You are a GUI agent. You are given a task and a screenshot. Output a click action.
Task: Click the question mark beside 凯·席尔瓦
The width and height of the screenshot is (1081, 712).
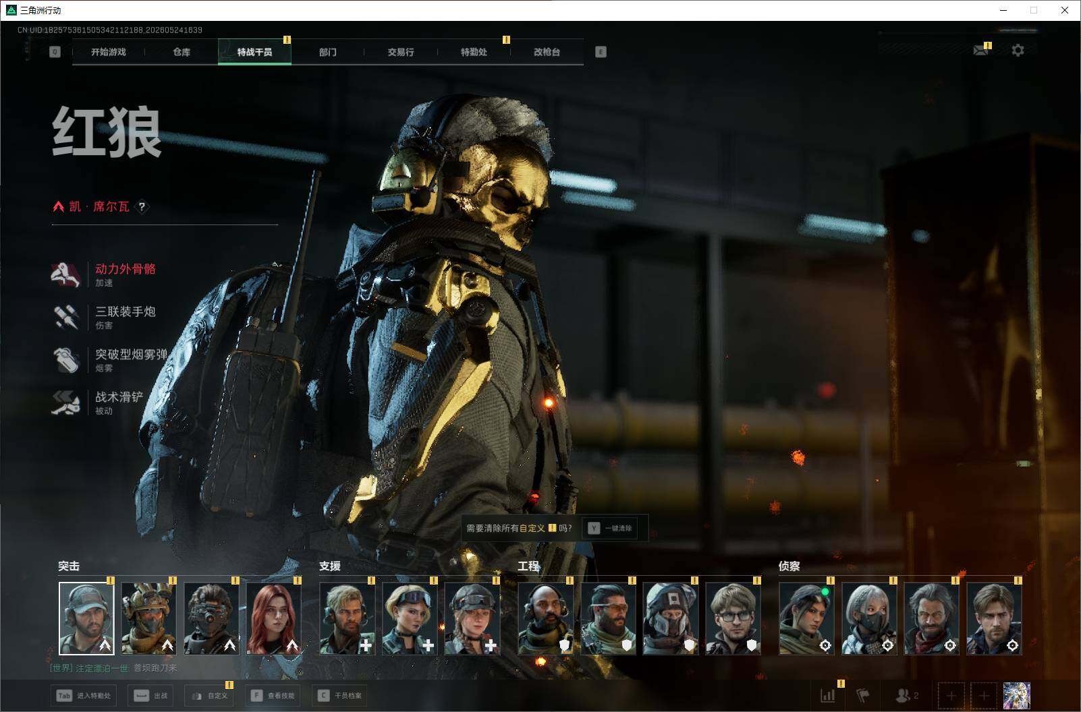[x=142, y=207]
